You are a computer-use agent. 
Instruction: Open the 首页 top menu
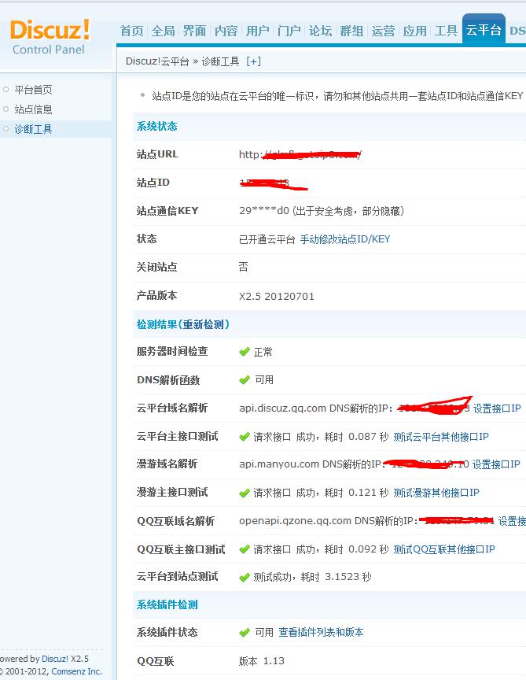point(132,31)
